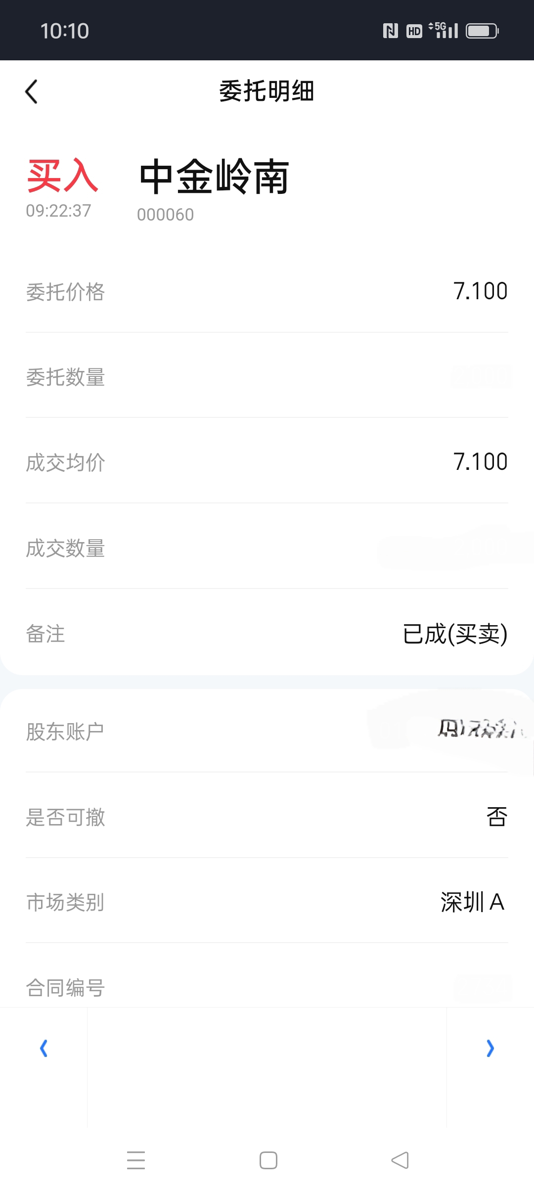Select the 成交均价 row value
This screenshot has width=534, height=1193.
(x=481, y=461)
